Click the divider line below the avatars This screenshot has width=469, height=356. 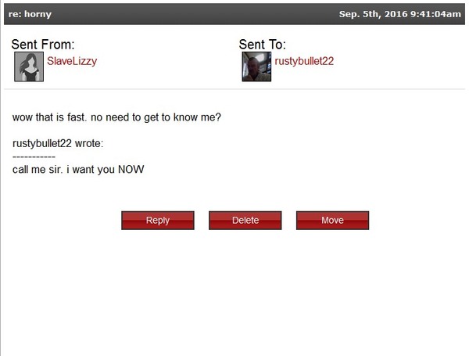tap(234, 89)
